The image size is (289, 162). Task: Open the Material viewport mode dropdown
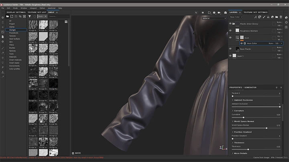click(x=214, y=18)
